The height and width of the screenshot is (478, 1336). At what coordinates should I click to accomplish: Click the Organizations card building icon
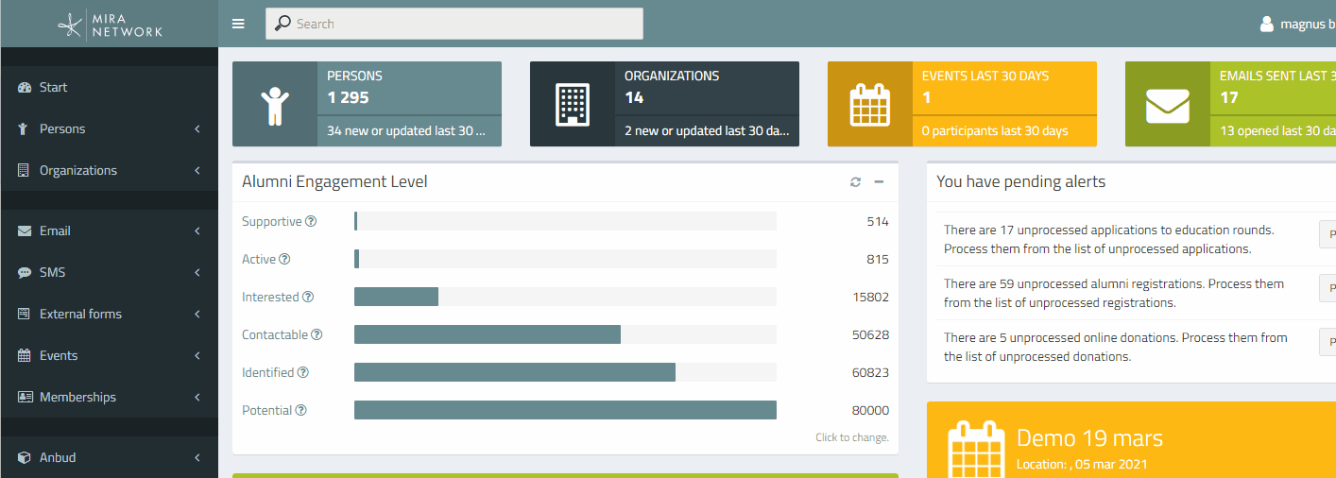(x=573, y=105)
